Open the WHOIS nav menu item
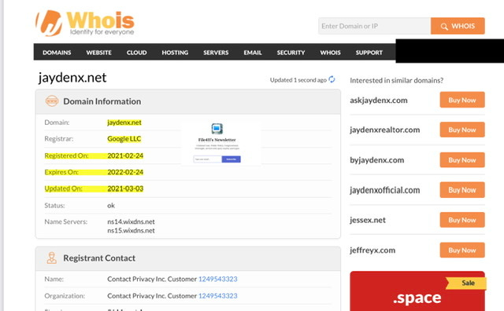Viewport: 504px width, 311px height. coord(330,53)
